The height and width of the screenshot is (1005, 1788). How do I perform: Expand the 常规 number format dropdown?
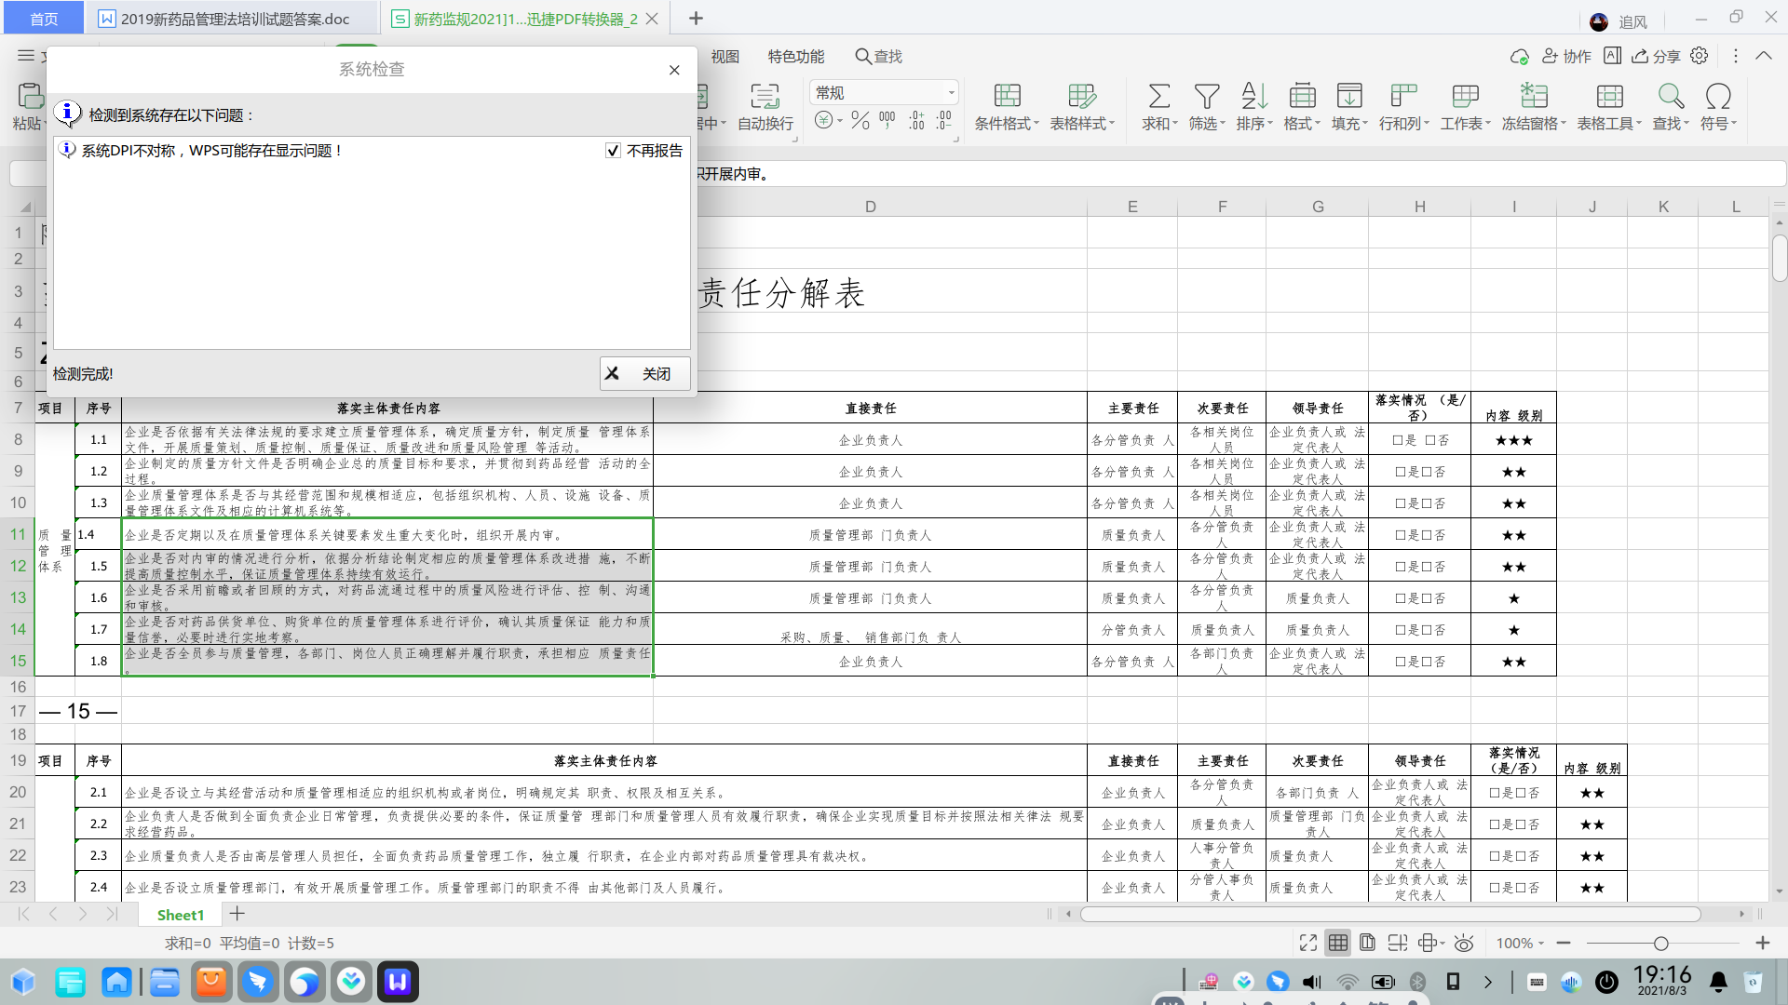pyautogui.click(x=951, y=93)
